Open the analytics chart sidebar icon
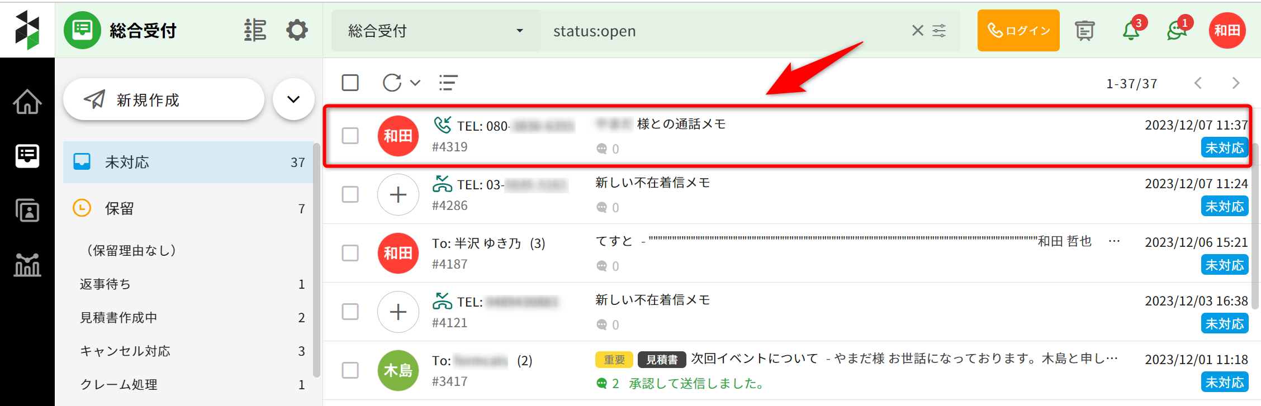 (27, 265)
